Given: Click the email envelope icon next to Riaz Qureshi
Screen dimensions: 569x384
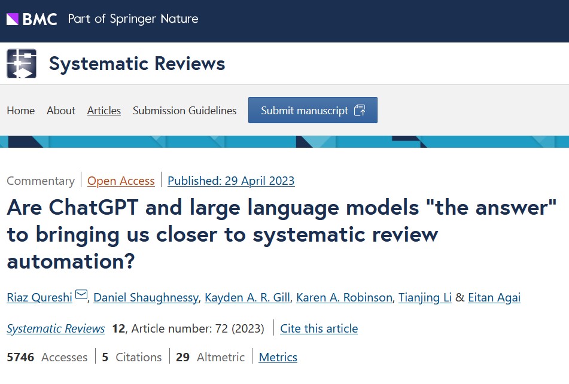Looking at the screenshot, I should pos(81,294).
